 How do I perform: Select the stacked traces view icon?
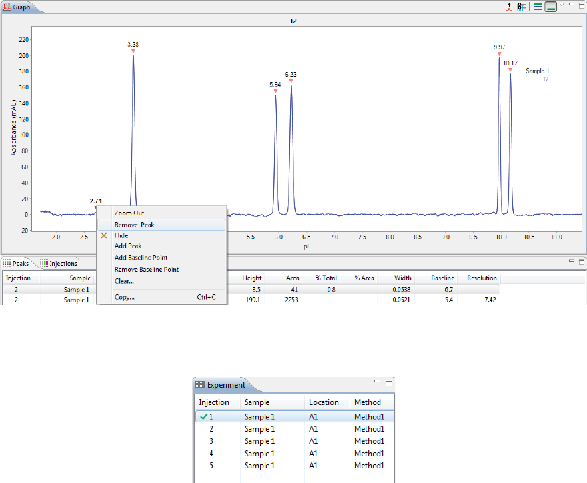click(x=538, y=7)
